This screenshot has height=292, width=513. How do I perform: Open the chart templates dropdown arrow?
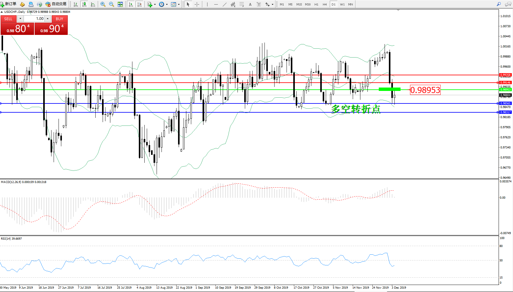(179, 4)
